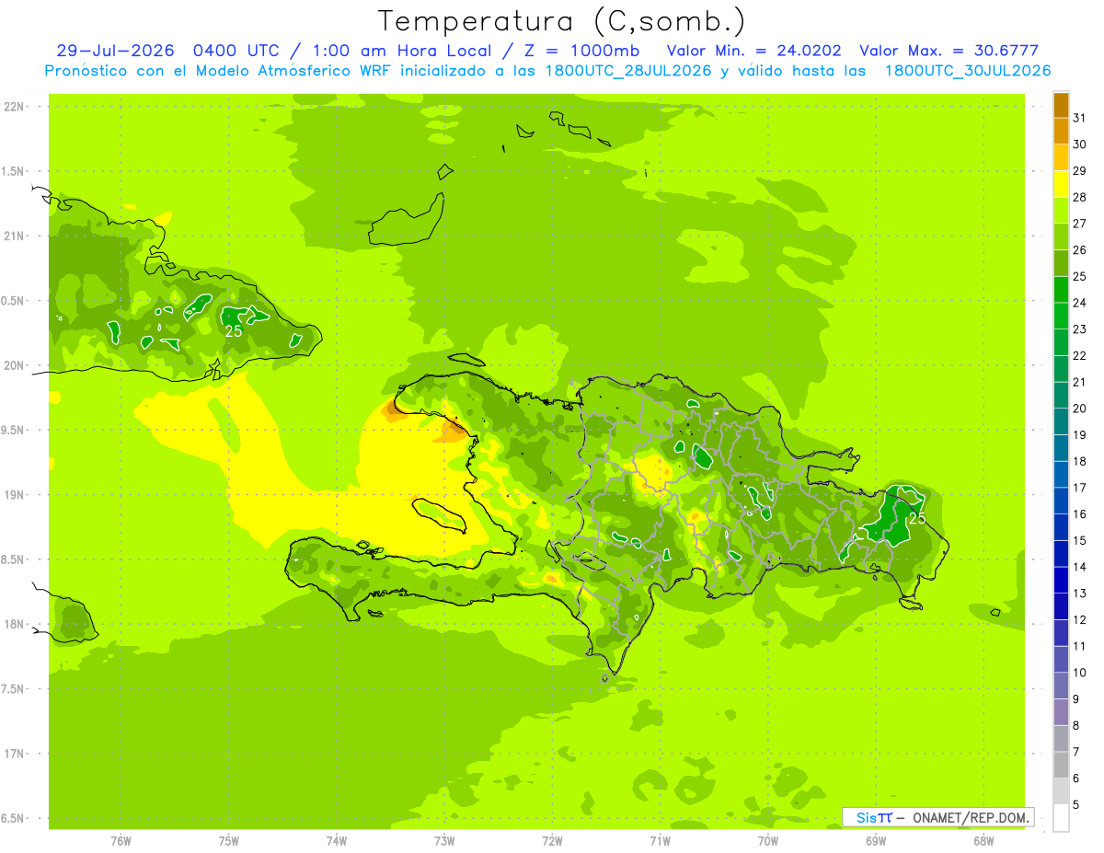The height and width of the screenshot is (853, 1104).
Task: Pick the gray swatch between 6 and 7
Action: pos(1061,765)
